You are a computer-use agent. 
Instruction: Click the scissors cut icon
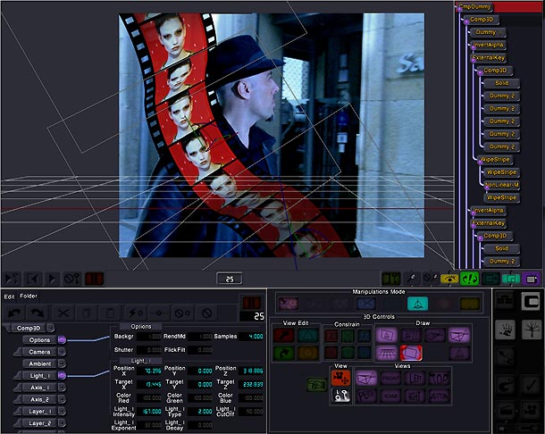click(x=64, y=313)
